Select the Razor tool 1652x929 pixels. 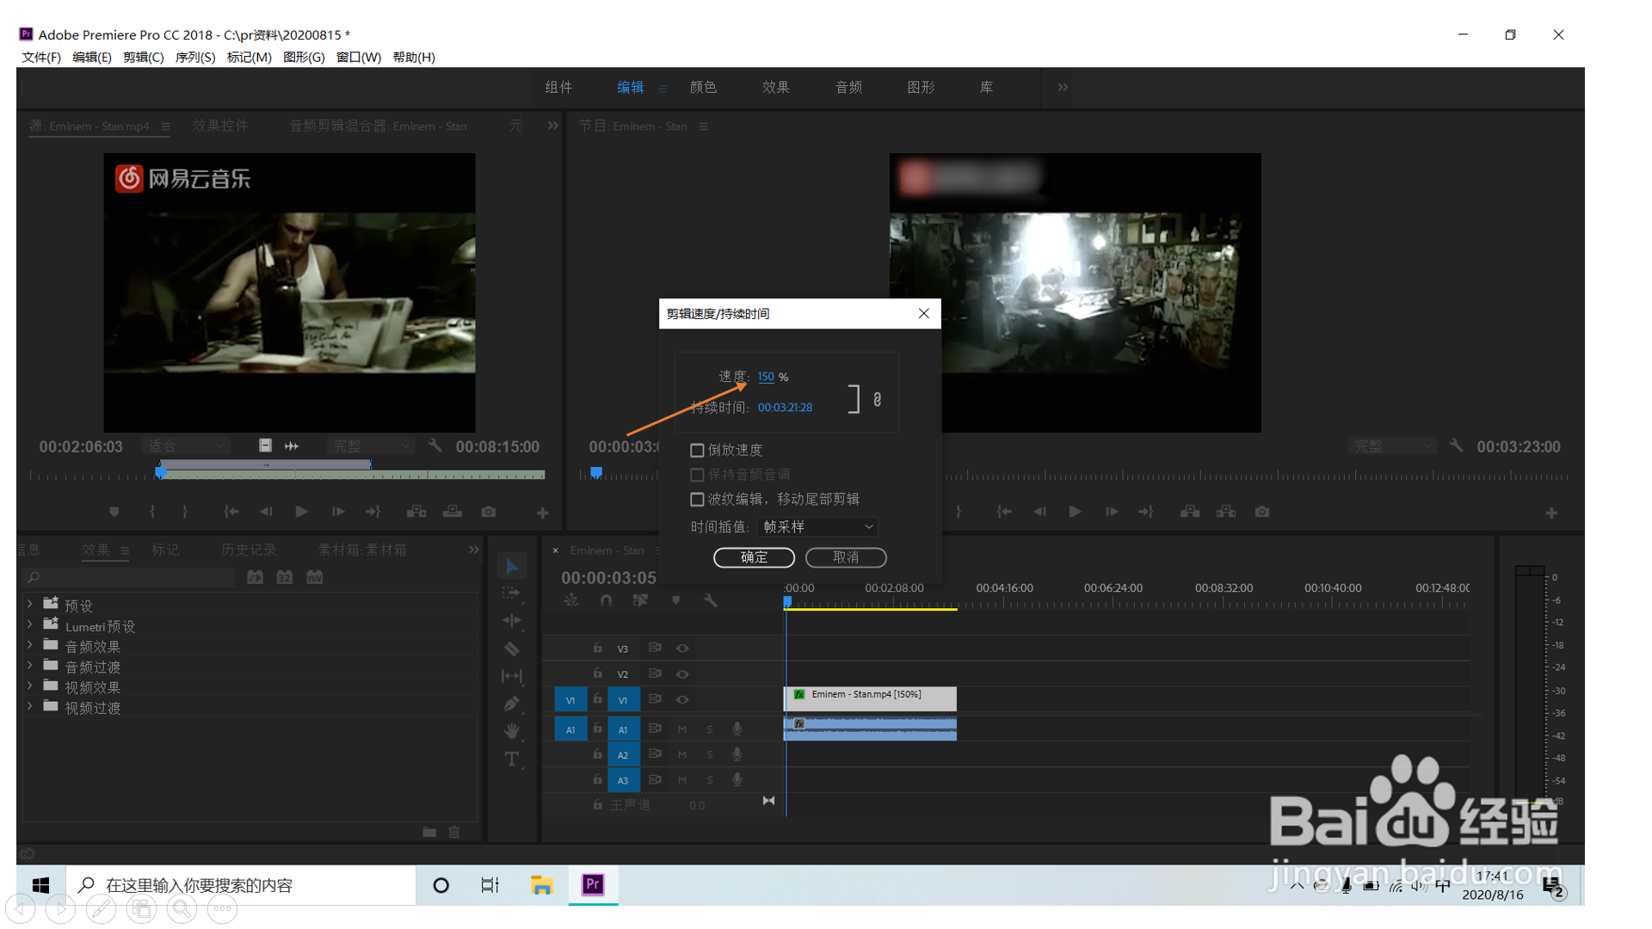coord(512,649)
